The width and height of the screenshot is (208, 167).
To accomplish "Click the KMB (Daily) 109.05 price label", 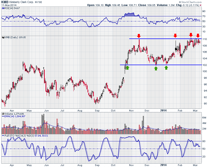I will tap(15, 37).
